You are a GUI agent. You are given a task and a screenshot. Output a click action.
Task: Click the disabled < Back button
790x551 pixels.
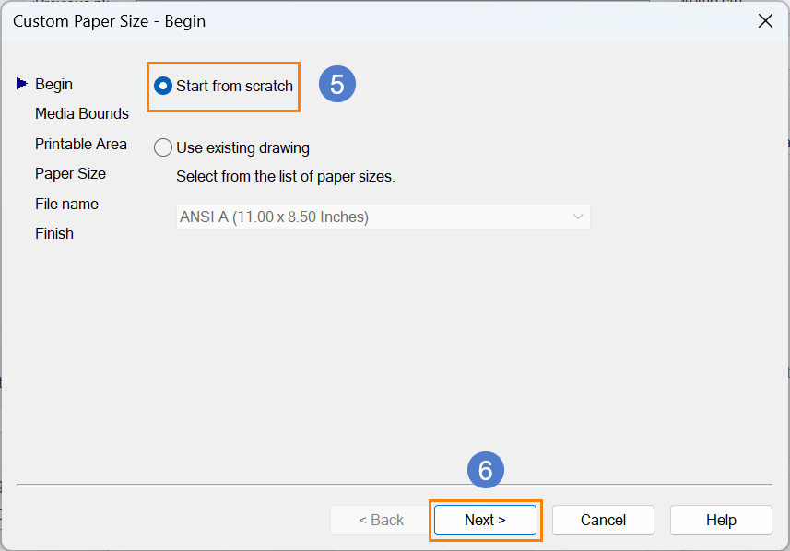(x=382, y=521)
